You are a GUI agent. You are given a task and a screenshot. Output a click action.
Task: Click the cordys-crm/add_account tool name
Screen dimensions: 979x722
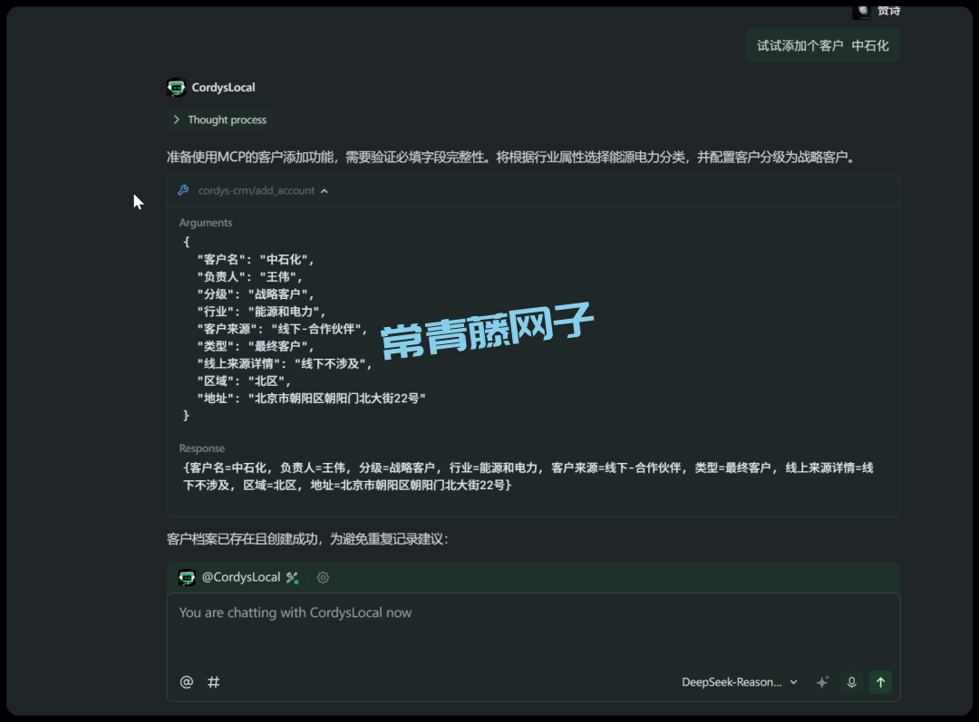[x=257, y=191]
